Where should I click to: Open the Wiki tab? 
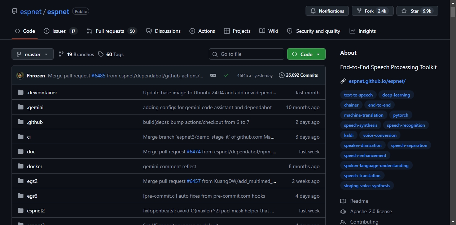(269, 31)
